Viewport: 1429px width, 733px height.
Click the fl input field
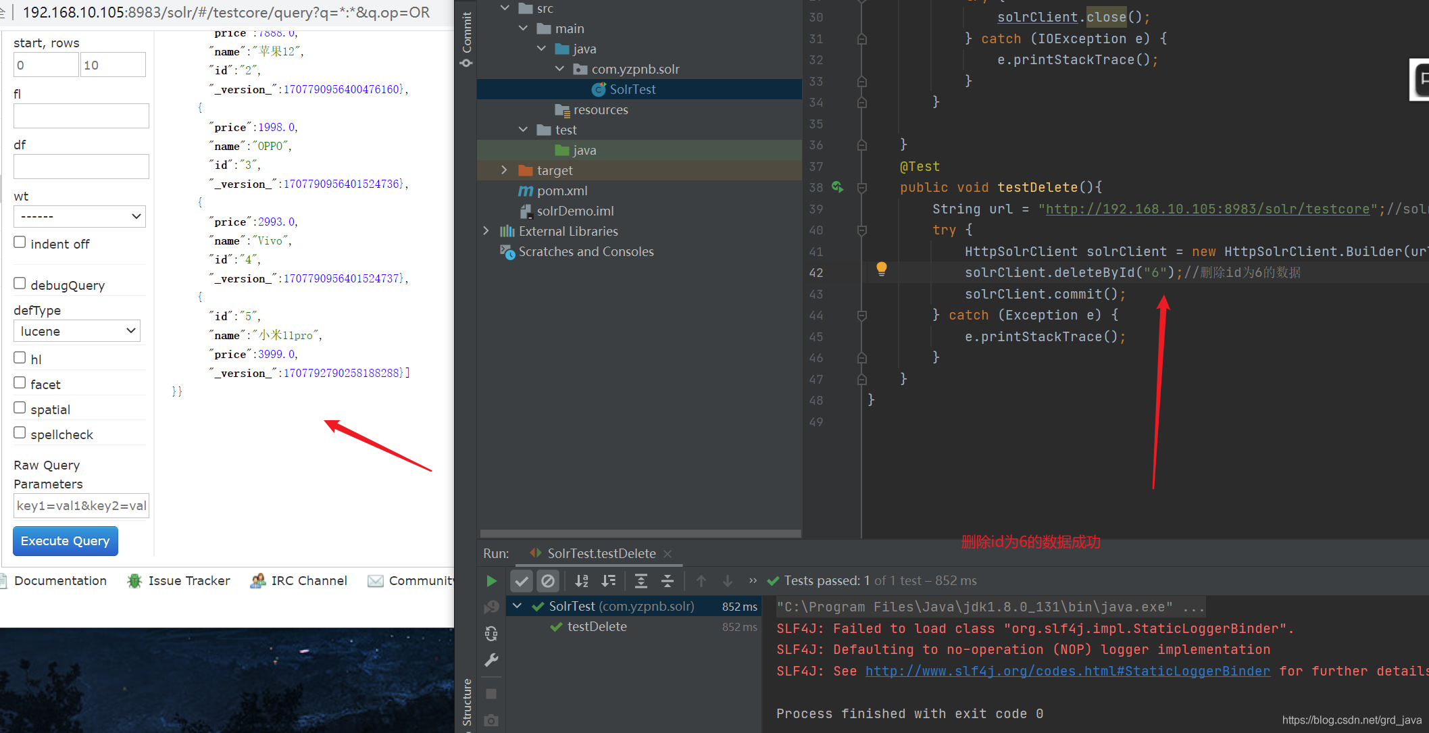pyautogui.click(x=81, y=116)
